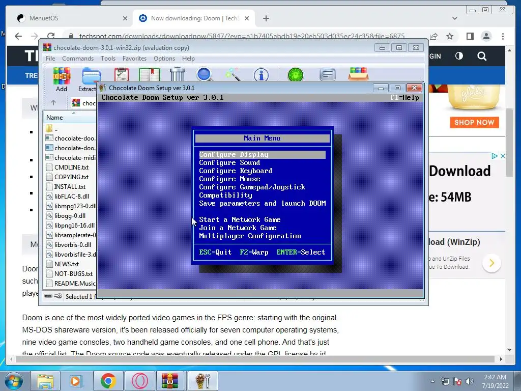
Task: Select INSTALL.txt in the archive list
Action: coord(70,186)
